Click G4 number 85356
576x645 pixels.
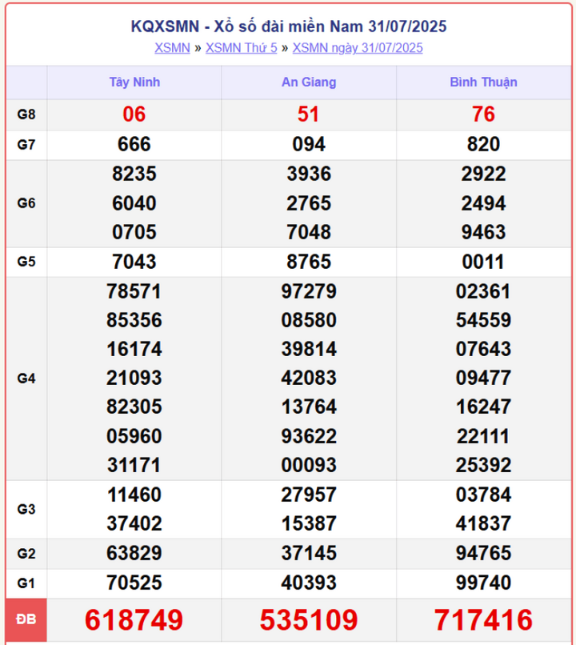pos(134,320)
